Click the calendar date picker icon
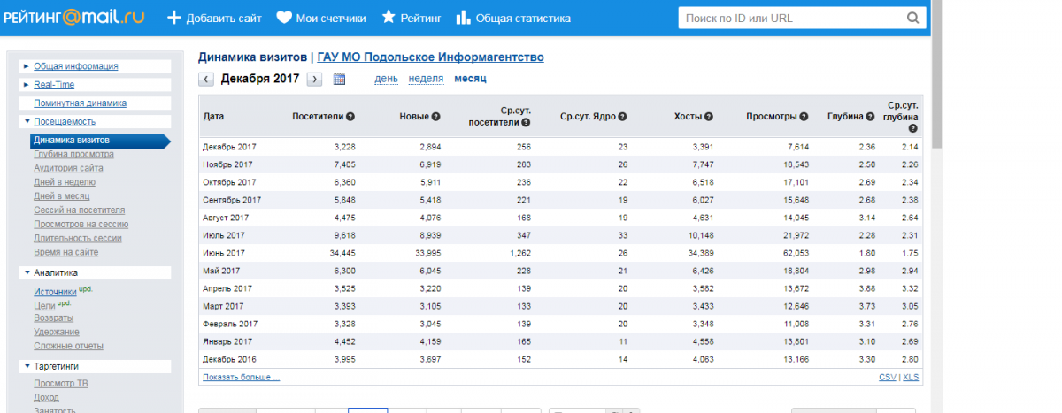Screen dimensions: 1062x413 pos(339,79)
